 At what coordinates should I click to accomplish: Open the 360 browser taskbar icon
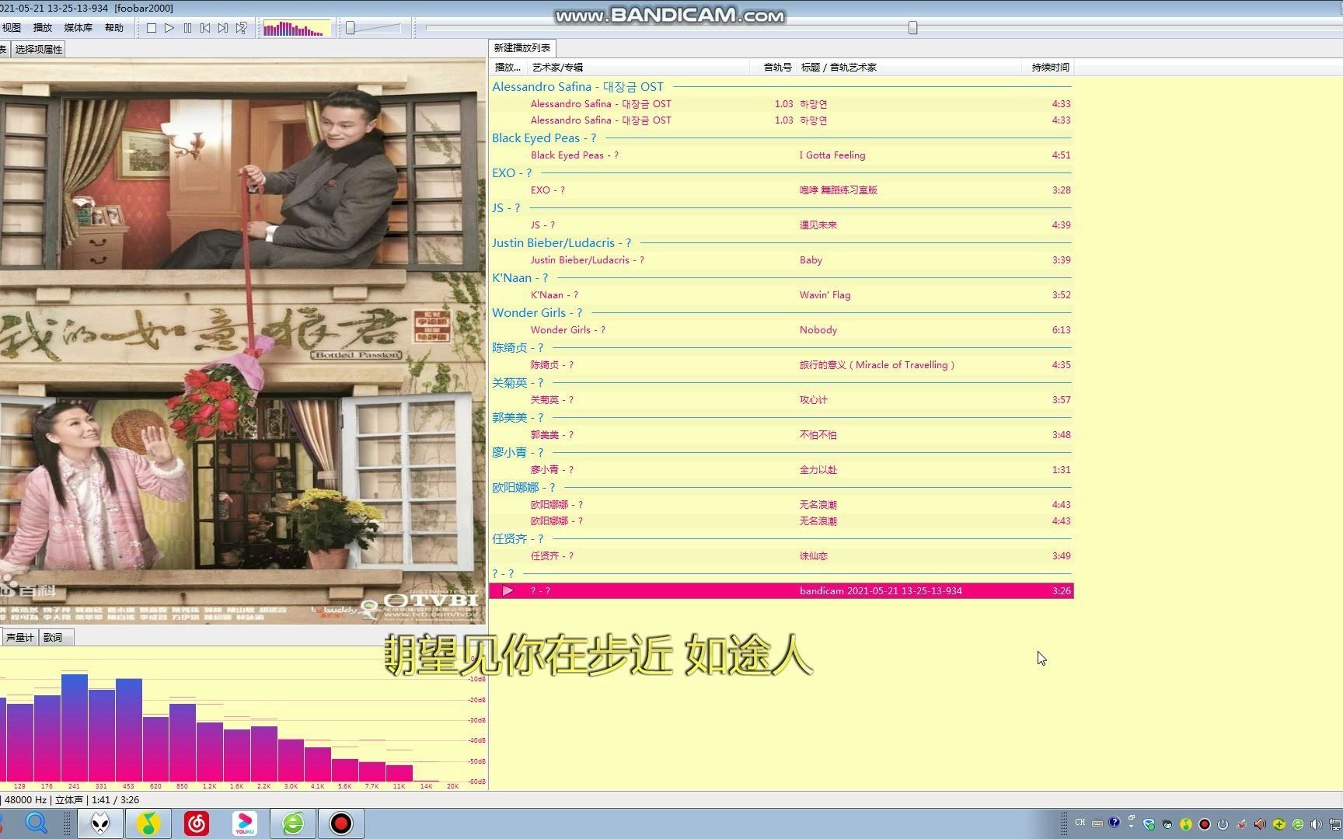point(293,823)
